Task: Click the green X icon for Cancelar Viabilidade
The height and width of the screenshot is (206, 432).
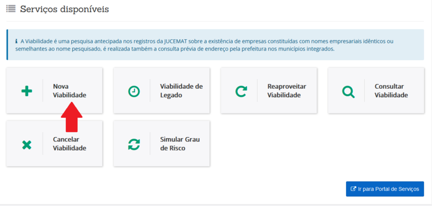Action: (x=26, y=144)
